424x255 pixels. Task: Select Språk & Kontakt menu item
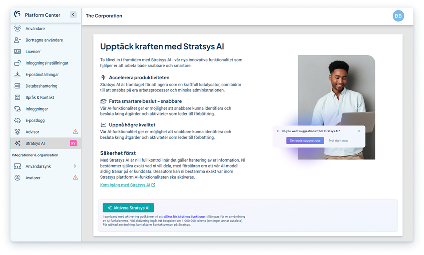40,97
